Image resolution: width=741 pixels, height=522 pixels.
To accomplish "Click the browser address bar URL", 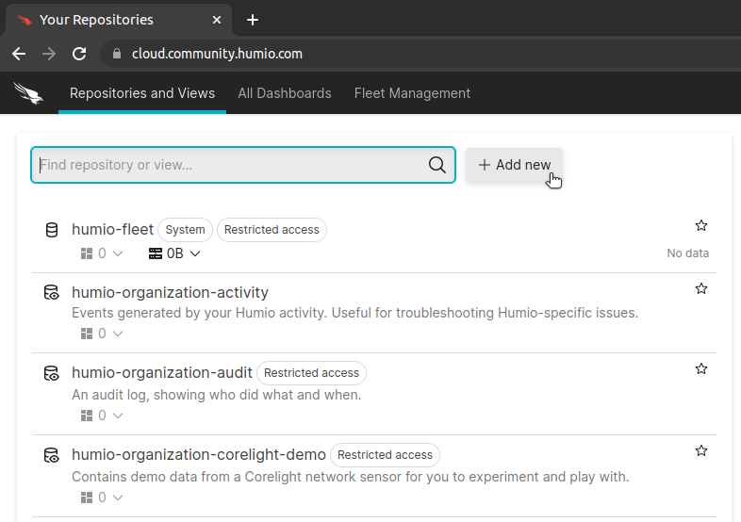I will (217, 54).
